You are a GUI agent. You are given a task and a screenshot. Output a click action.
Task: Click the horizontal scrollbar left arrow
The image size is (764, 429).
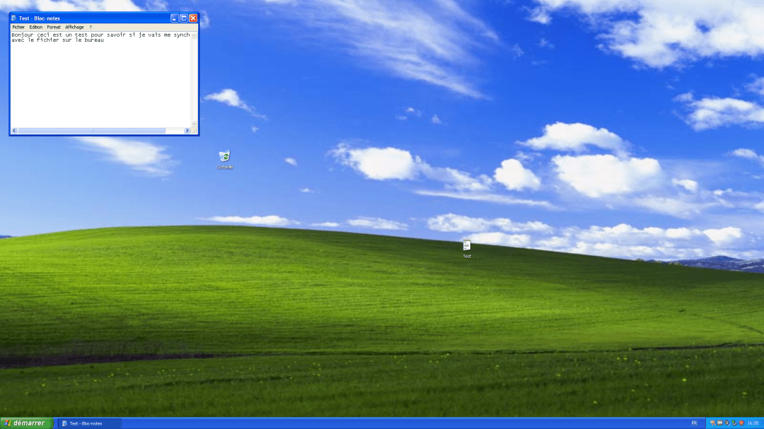pyautogui.click(x=13, y=131)
